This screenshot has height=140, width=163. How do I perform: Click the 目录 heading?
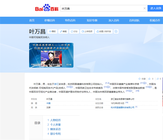(x=37, y=123)
